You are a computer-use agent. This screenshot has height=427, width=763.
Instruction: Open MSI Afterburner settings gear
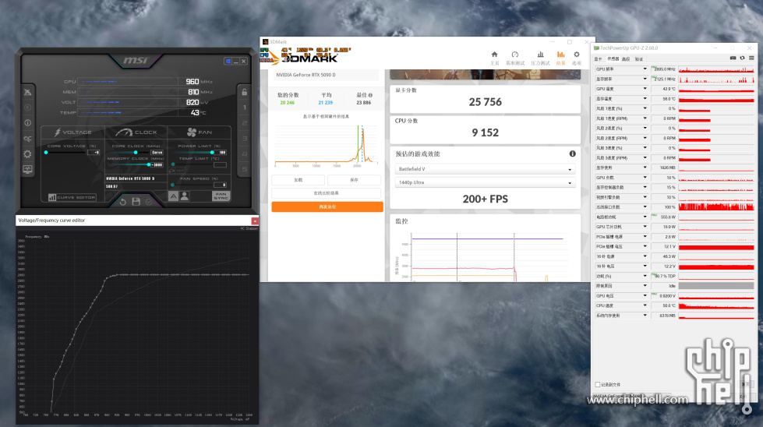pos(27,154)
